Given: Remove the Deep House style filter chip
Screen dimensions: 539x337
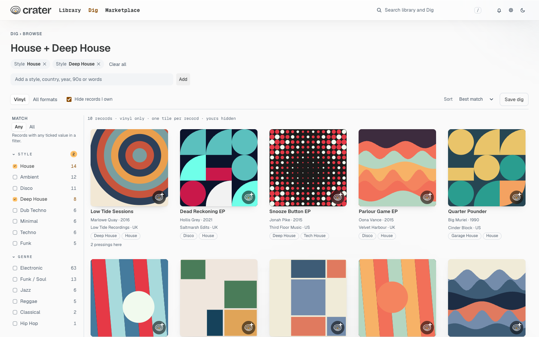Looking at the screenshot, I should click(x=98, y=64).
